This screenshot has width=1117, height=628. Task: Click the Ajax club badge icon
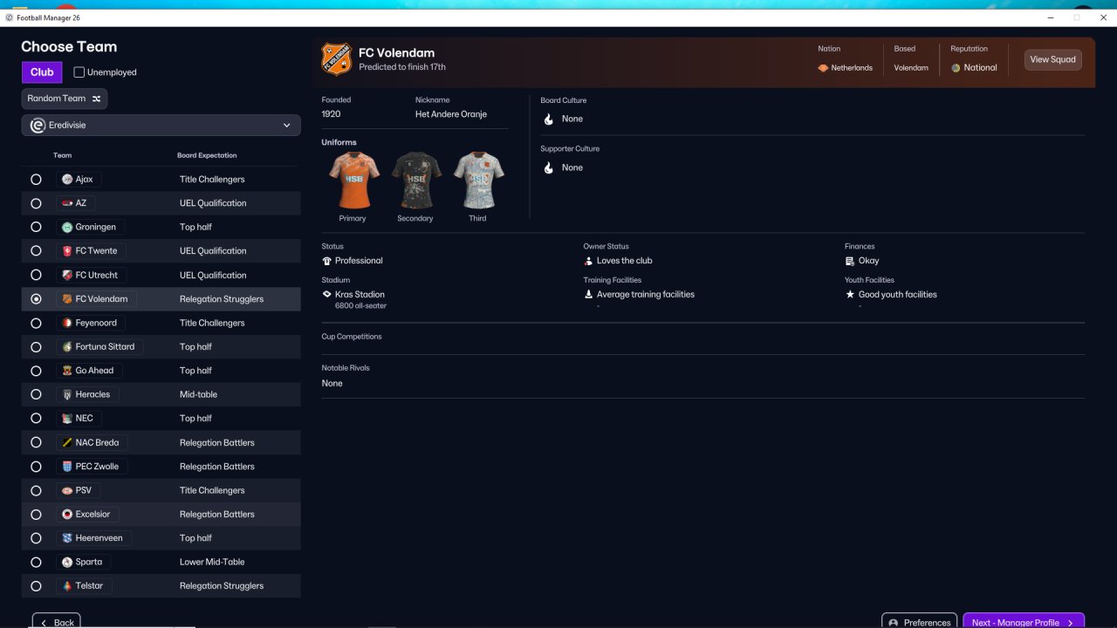coord(67,180)
